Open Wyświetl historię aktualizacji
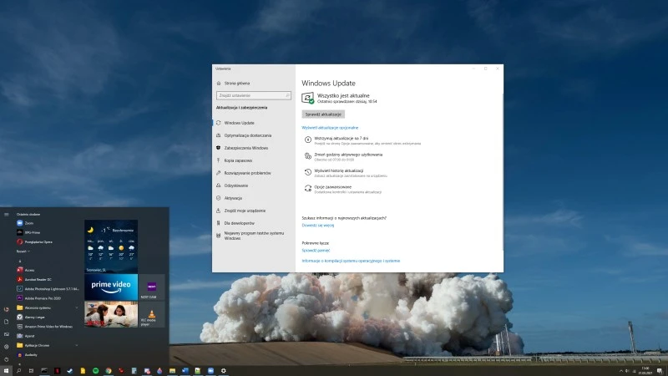Image resolution: width=668 pixels, height=376 pixels. pos(339,170)
